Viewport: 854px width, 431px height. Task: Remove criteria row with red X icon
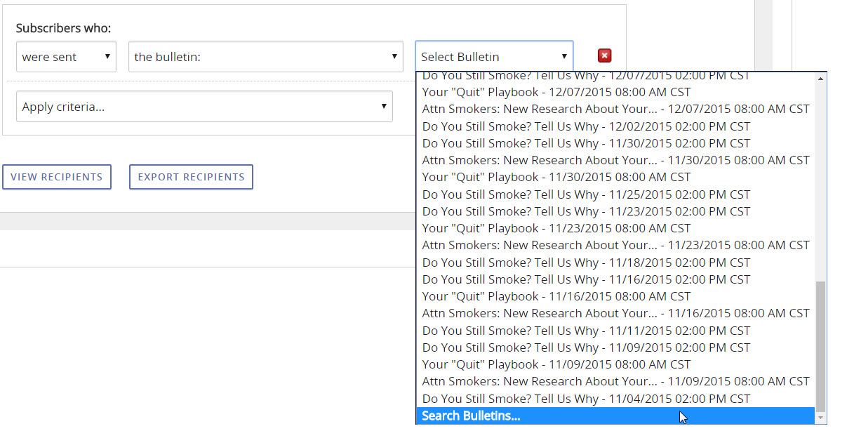[x=604, y=56]
